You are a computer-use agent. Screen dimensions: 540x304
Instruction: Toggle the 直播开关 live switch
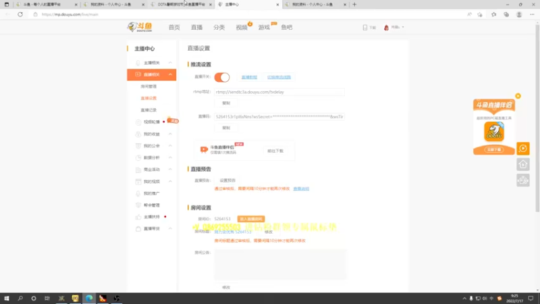pyautogui.click(x=222, y=77)
